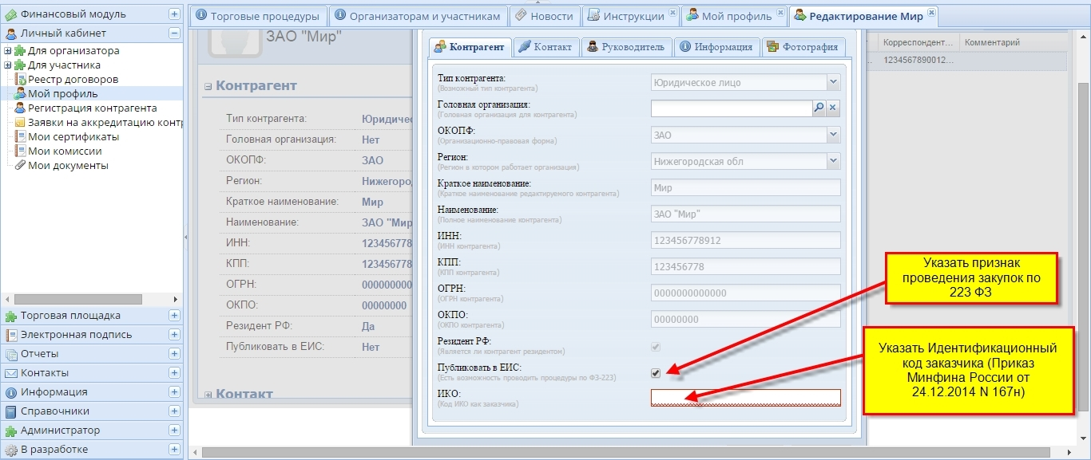Click the ИКО input field

(x=745, y=398)
